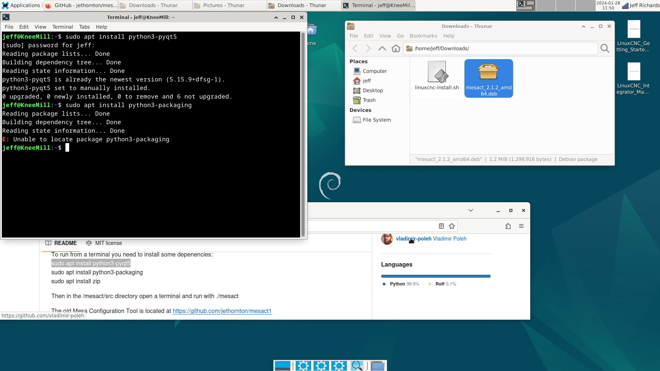The height and width of the screenshot is (371, 660).
Task: Expand Firefox list all tabs chevron
Action: pyautogui.click(x=471, y=210)
